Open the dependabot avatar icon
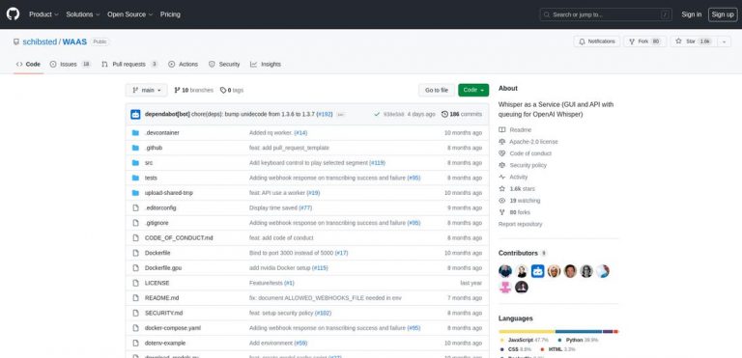This screenshot has width=742, height=358. click(x=135, y=114)
